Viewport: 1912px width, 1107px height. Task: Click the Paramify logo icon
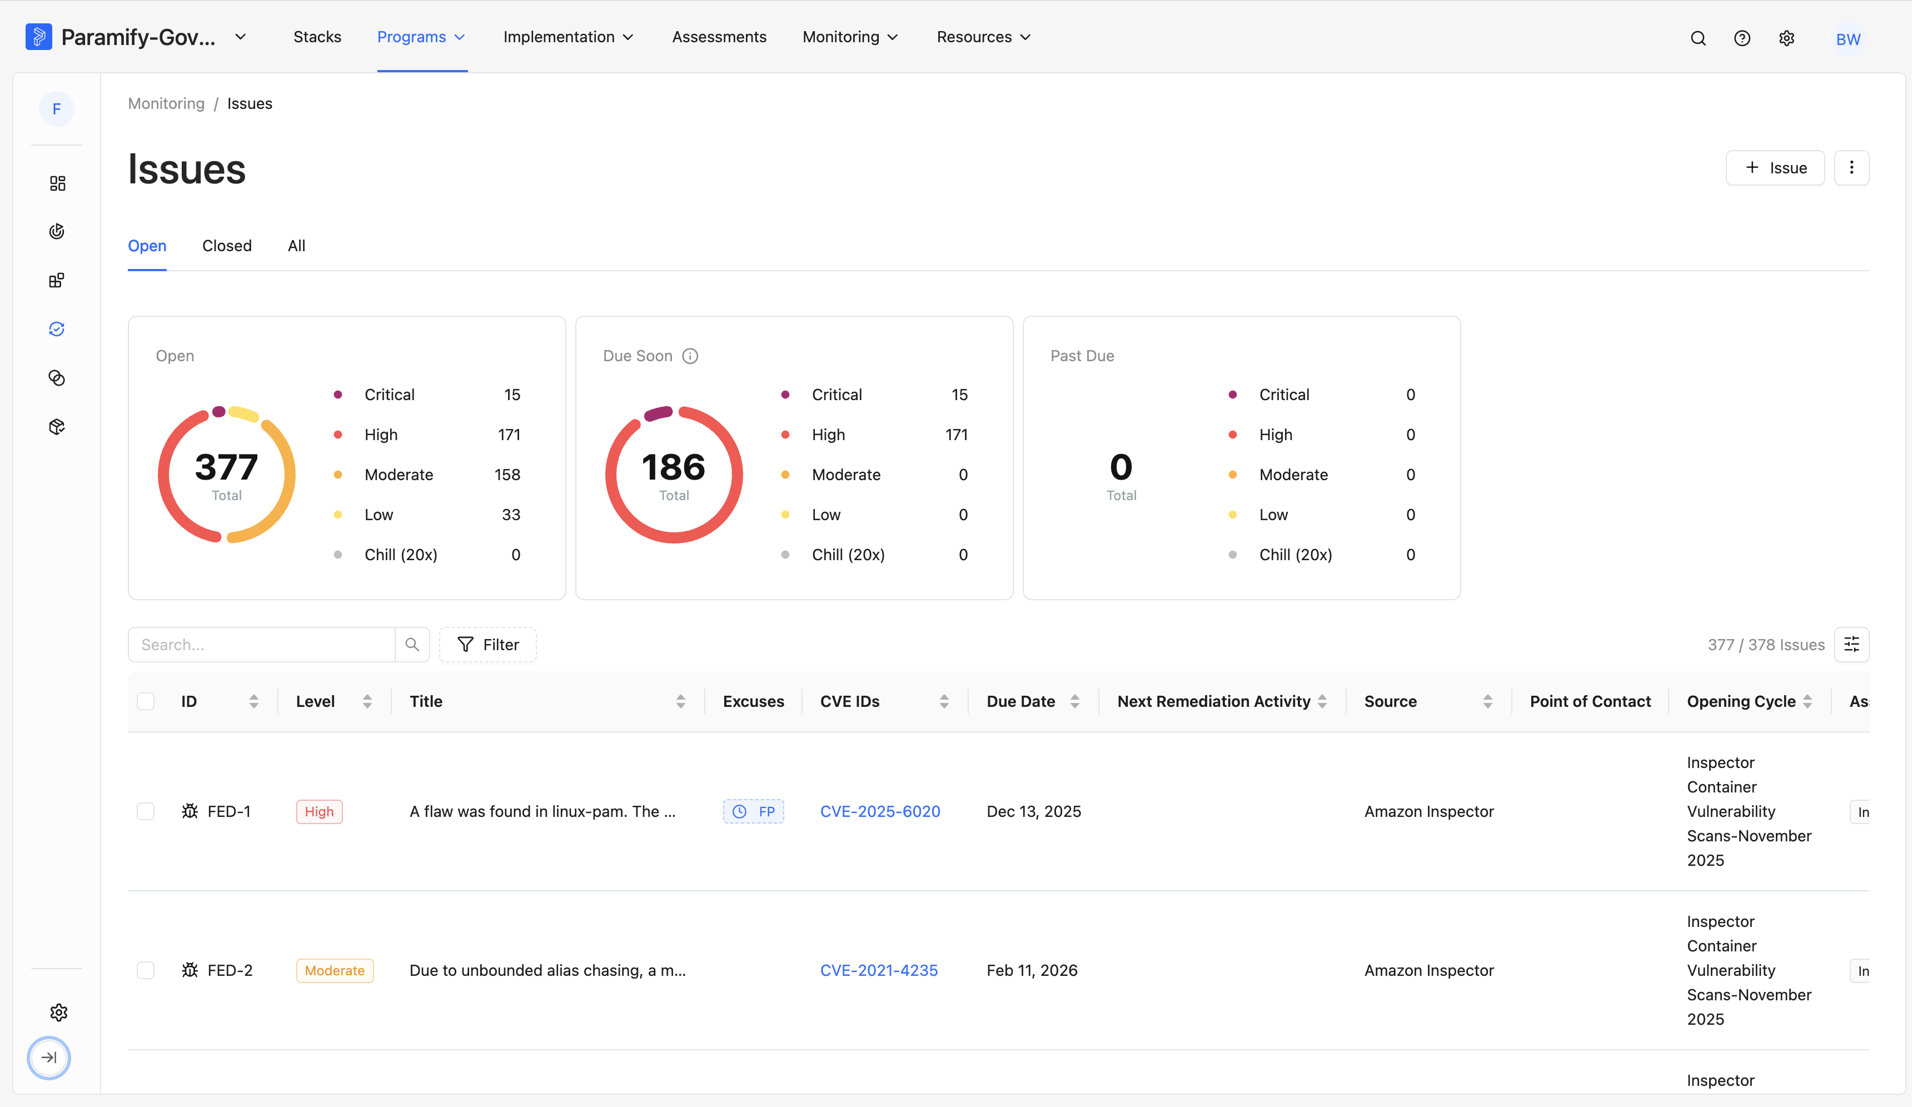(x=39, y=37)
